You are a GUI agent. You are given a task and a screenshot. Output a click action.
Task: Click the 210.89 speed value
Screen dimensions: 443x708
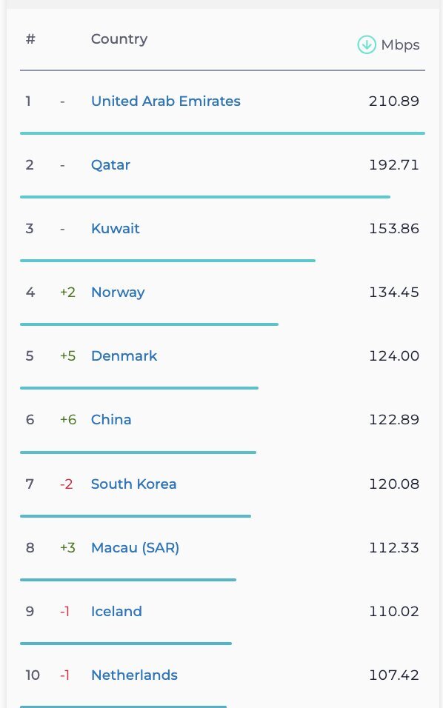(394, 101)
